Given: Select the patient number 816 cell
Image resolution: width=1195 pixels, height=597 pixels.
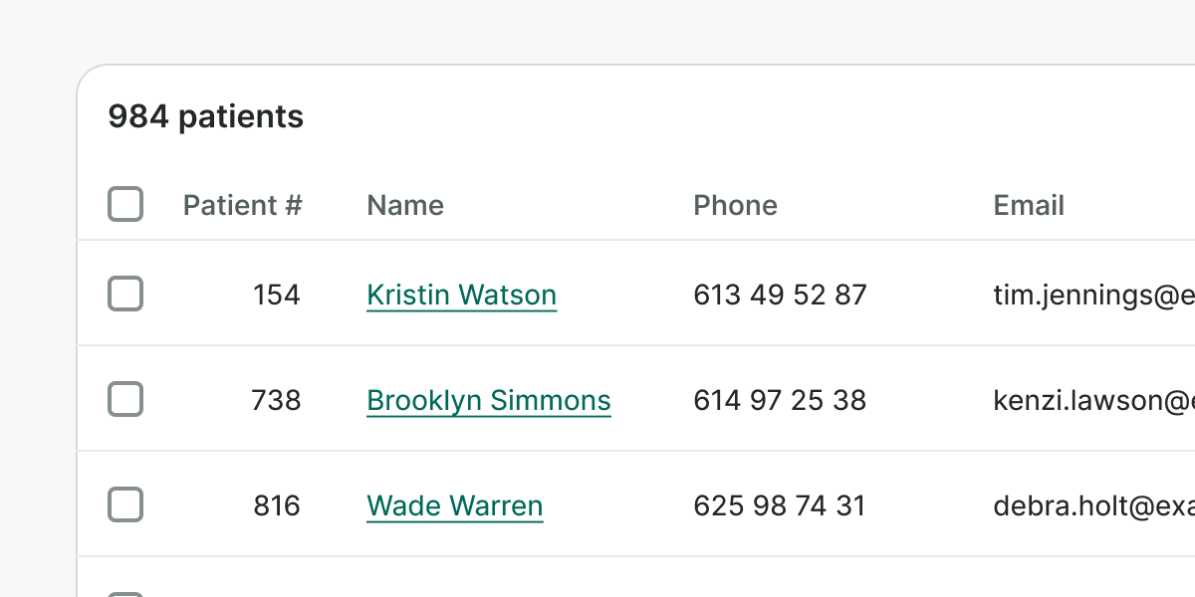Looking at the screenshot, I should [x=276, y=505].
